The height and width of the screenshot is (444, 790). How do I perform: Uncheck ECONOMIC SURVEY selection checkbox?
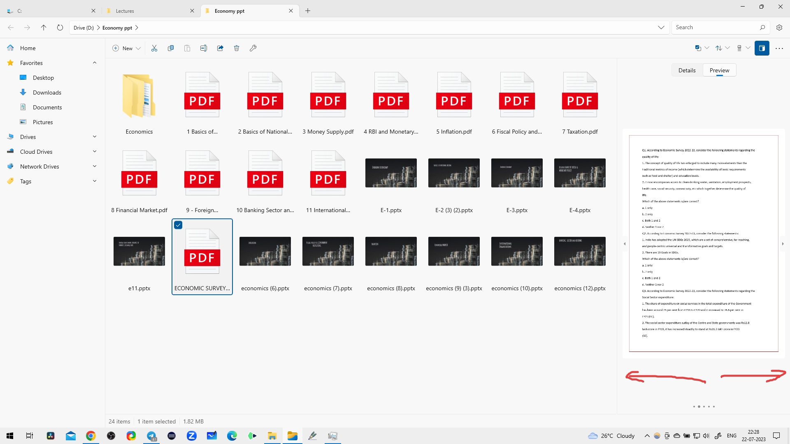tap(178, 225)
